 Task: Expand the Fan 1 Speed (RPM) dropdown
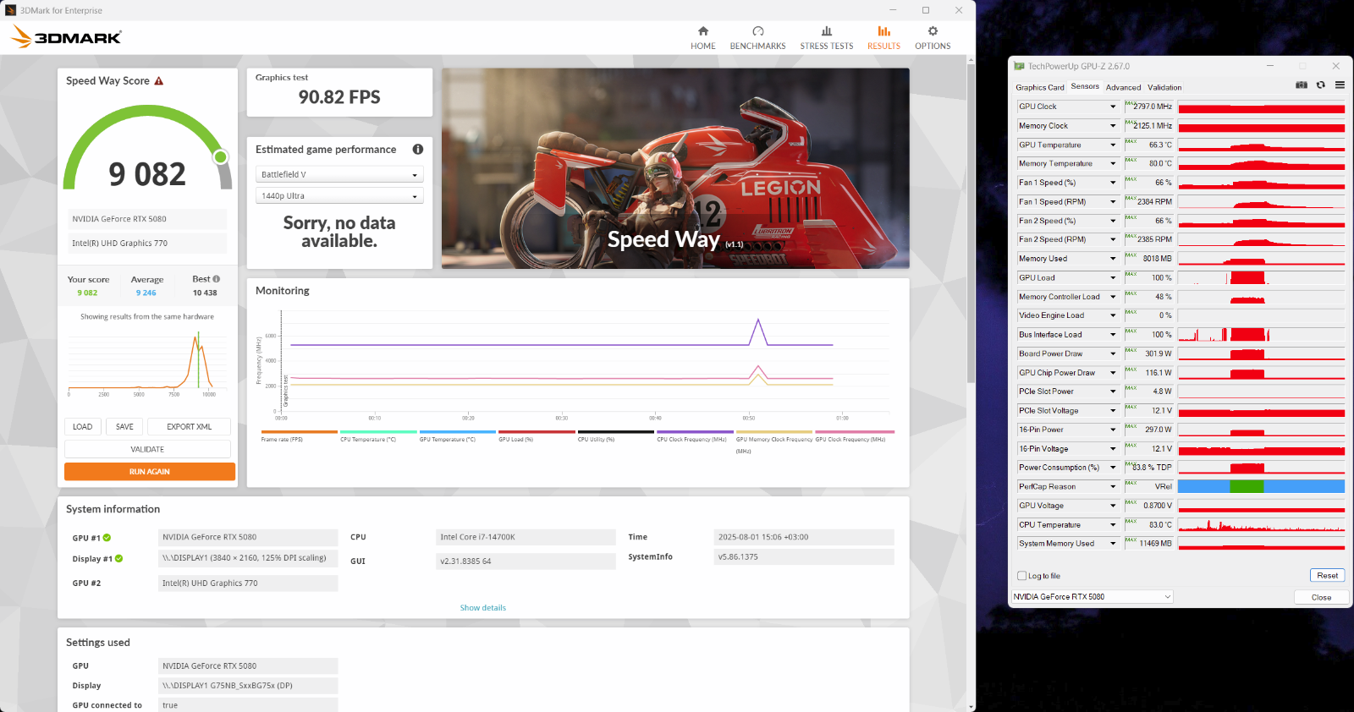1113,202
